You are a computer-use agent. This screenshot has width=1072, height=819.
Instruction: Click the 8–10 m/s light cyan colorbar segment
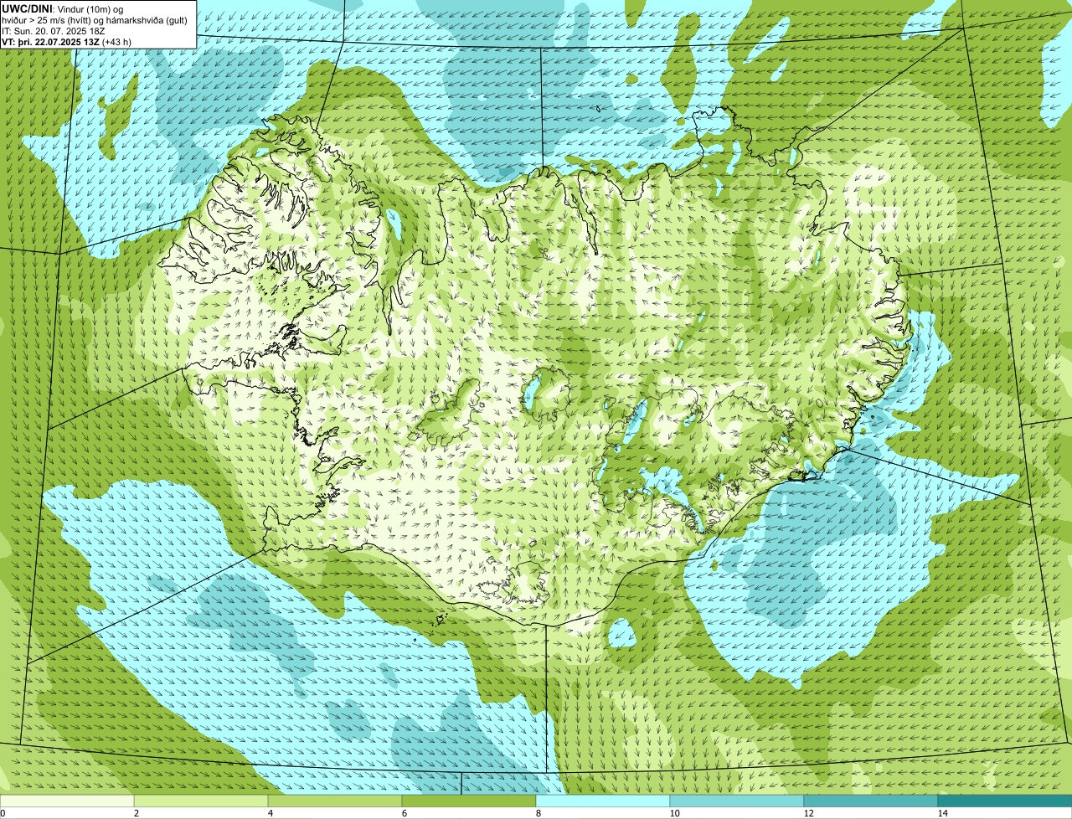(x=603, y=801)
